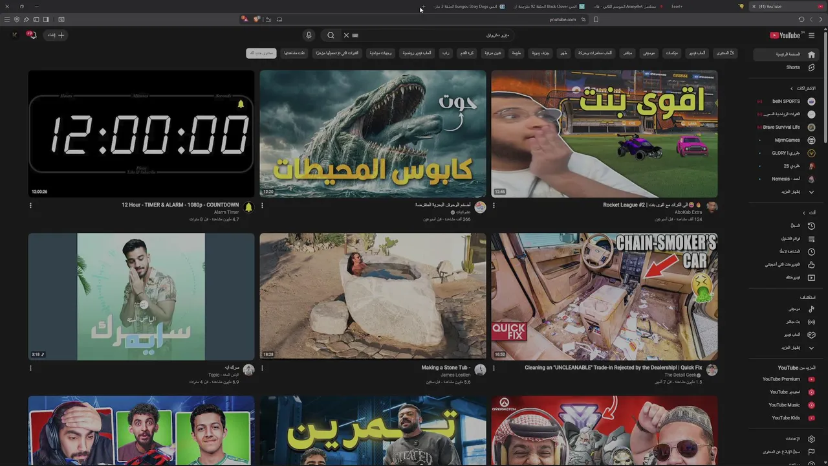Image resolution: width=828 pixels, height=466 pixels.
Task: Open the watch History icon item
Action: (811, 226)
